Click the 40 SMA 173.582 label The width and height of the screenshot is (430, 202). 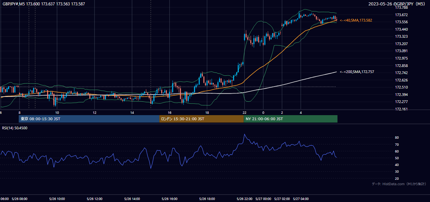point(356,21)
